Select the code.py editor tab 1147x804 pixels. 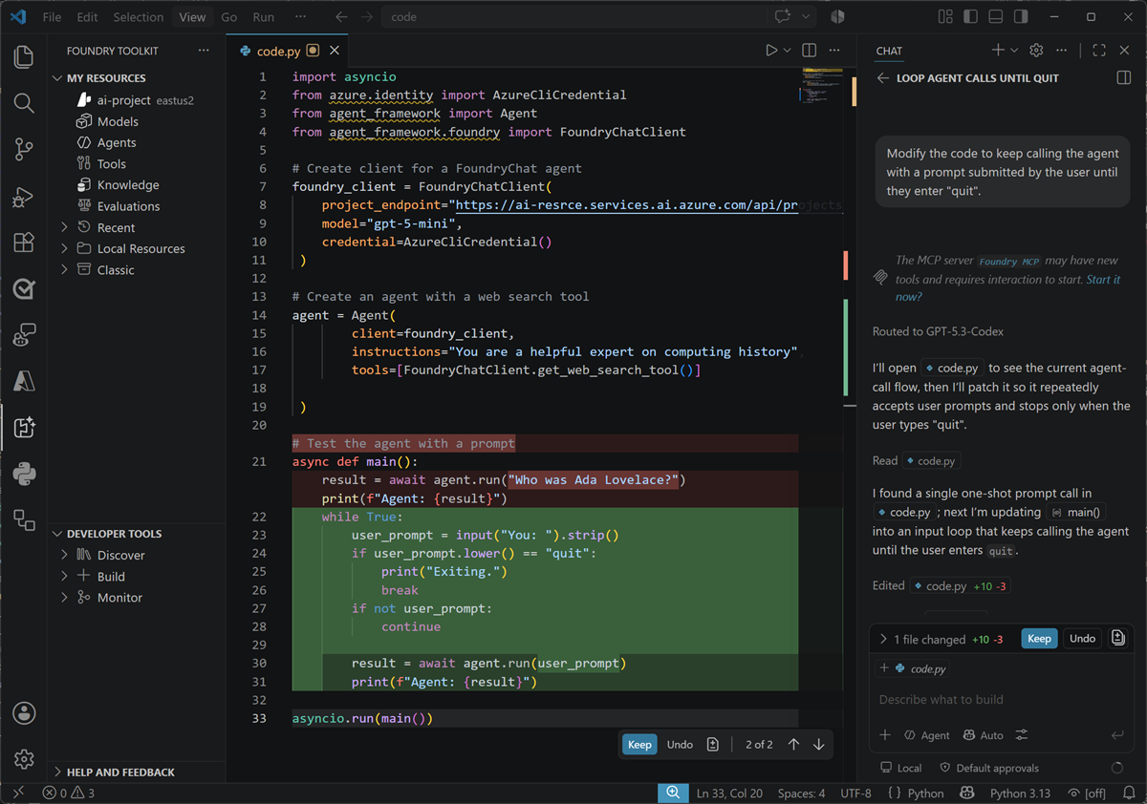(x=279, y=51)
